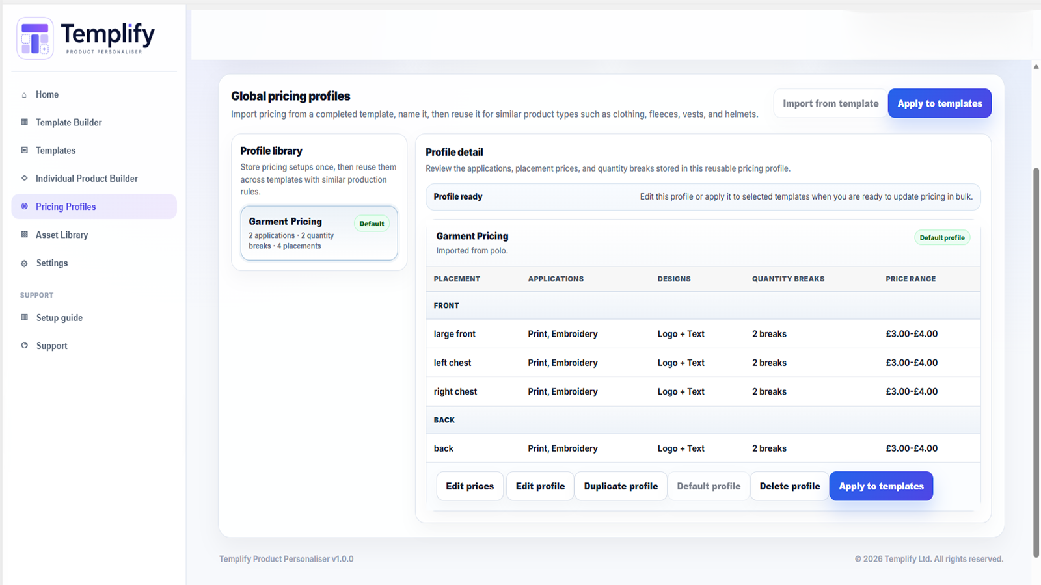
Task: Click the Profile library heading
Action: click(x=271, y=151)
